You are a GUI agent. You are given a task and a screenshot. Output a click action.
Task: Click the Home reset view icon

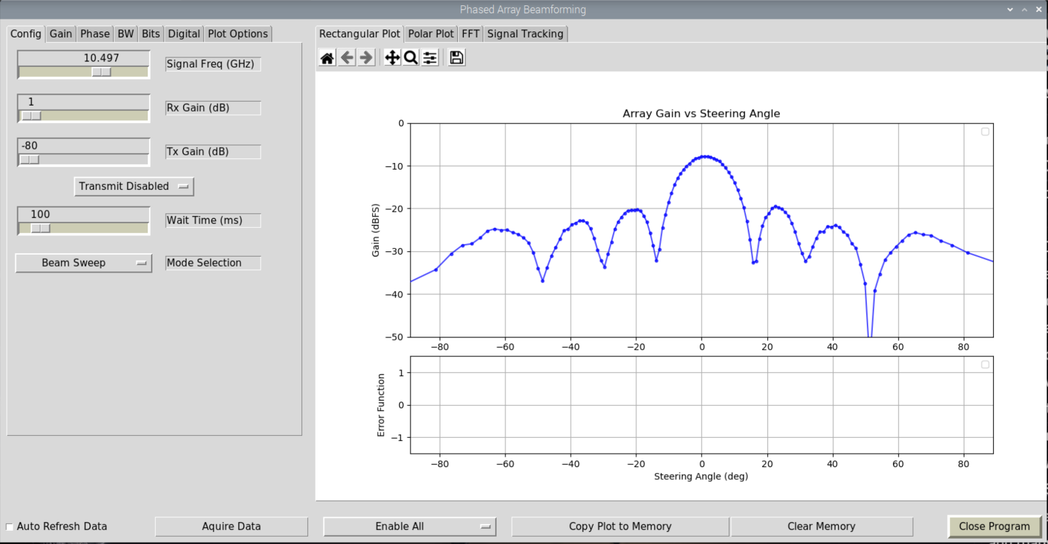tap(327, 58)
